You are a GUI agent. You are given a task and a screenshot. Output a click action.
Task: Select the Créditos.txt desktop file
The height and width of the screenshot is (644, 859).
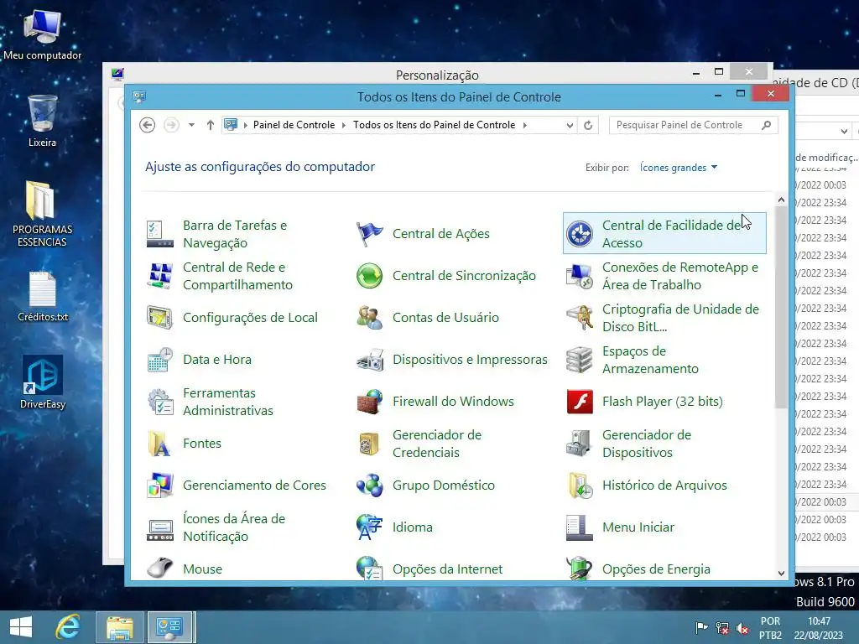[43, 296]
